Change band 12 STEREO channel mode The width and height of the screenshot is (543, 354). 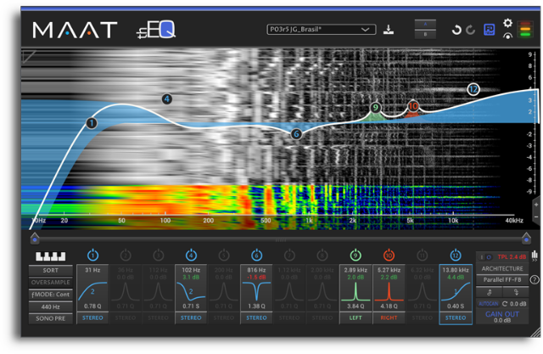456,317
